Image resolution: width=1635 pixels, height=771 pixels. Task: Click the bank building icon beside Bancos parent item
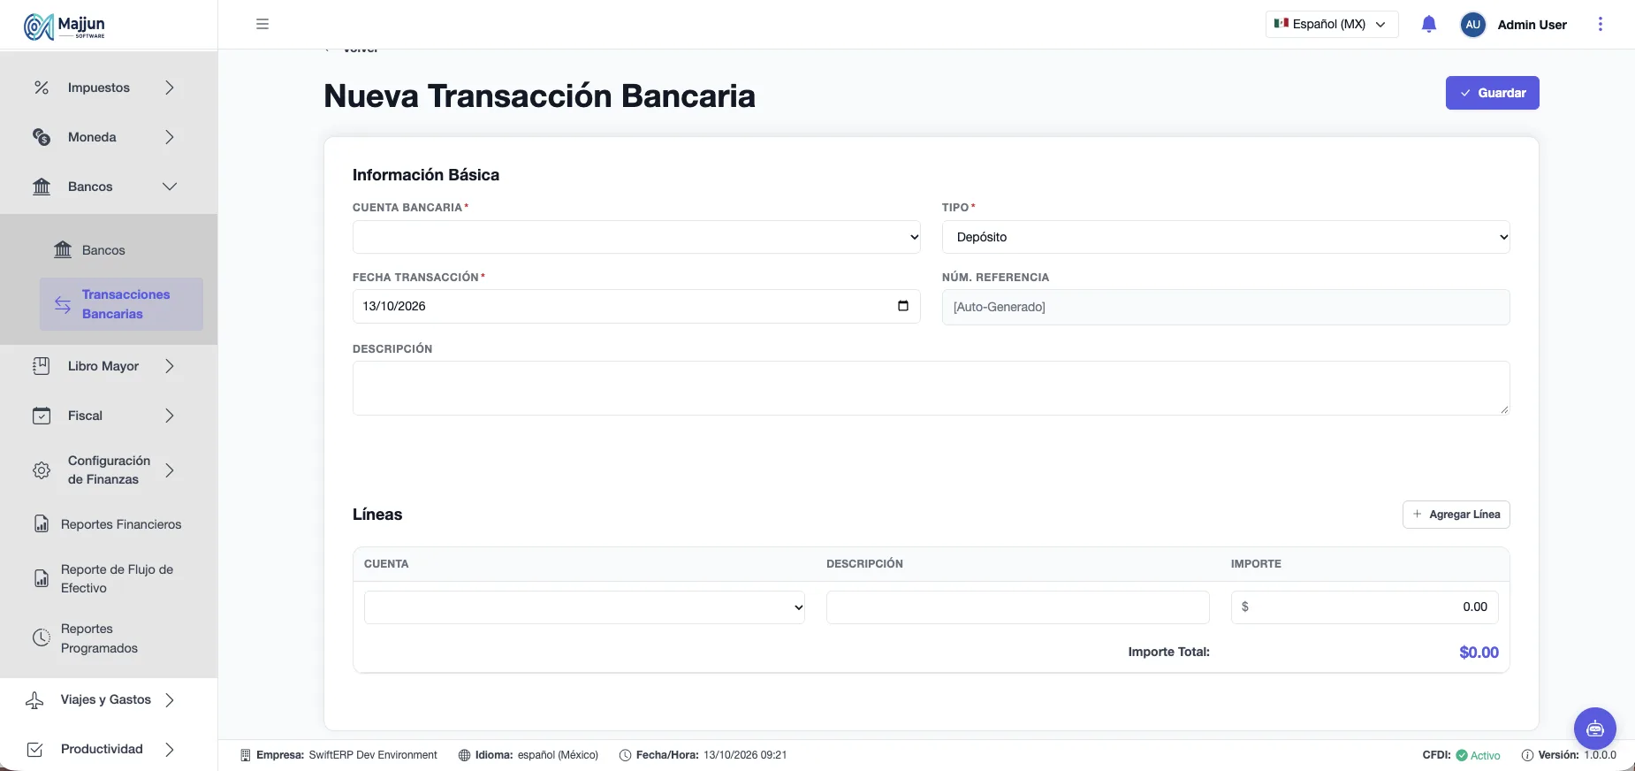42,187
